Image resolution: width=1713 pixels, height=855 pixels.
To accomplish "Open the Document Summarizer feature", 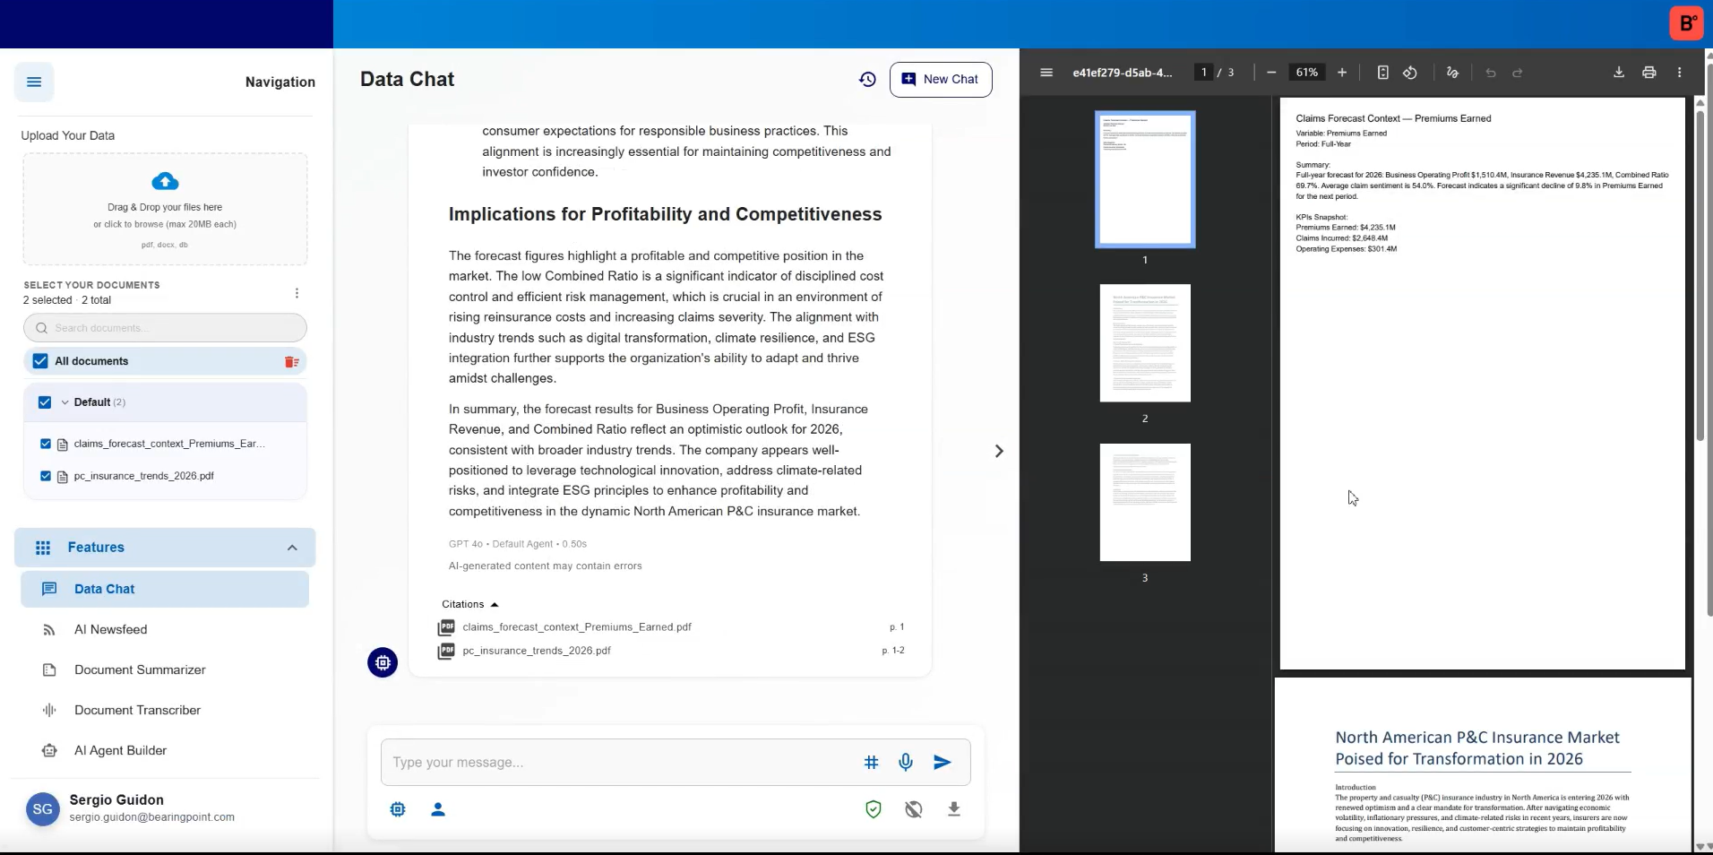I will coord(140,669).
